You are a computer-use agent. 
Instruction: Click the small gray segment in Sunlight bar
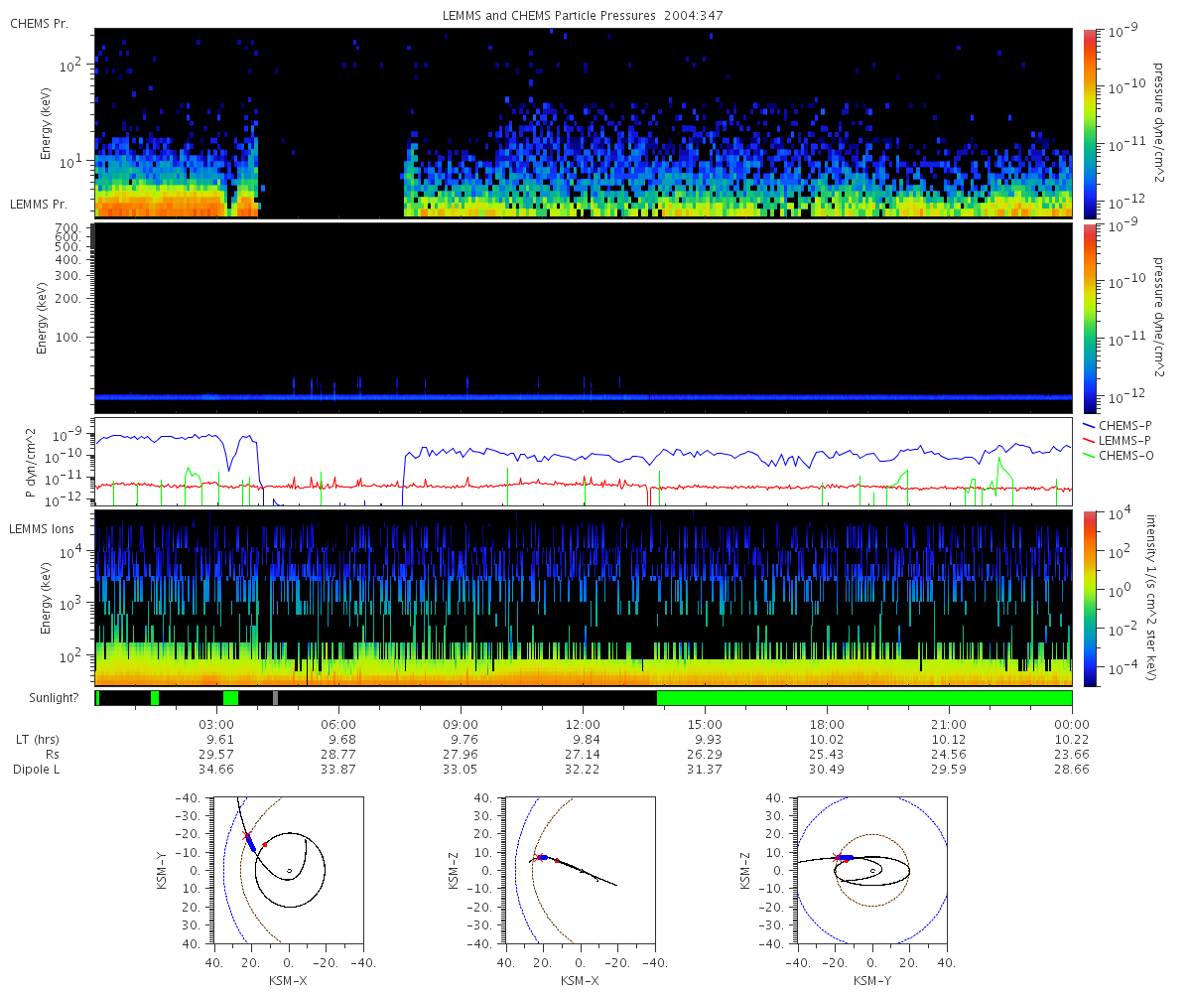coord(276,698)
